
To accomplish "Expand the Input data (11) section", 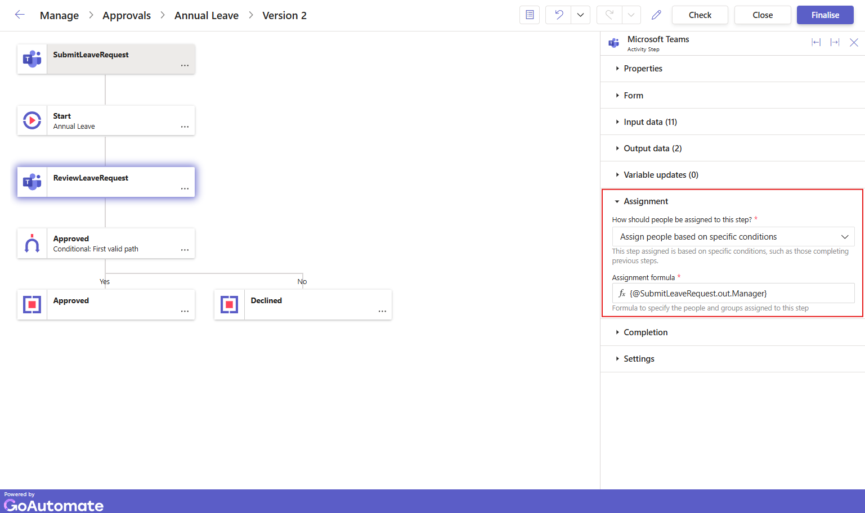I will tap(650, 122).
